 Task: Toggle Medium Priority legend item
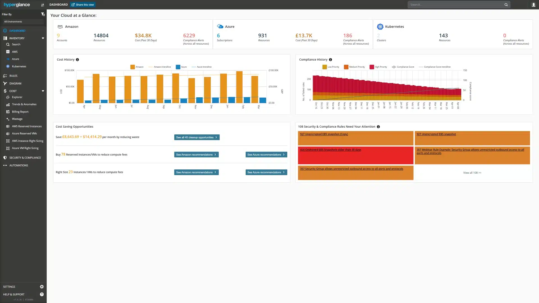pos(354,67)
